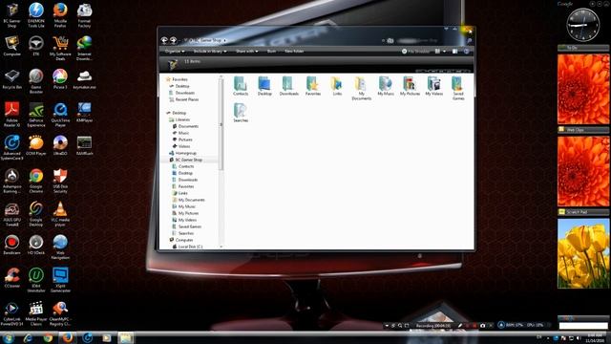Select Computer in the navigation tree
This screenshot has width=611, height=344.
pos(184,240)
